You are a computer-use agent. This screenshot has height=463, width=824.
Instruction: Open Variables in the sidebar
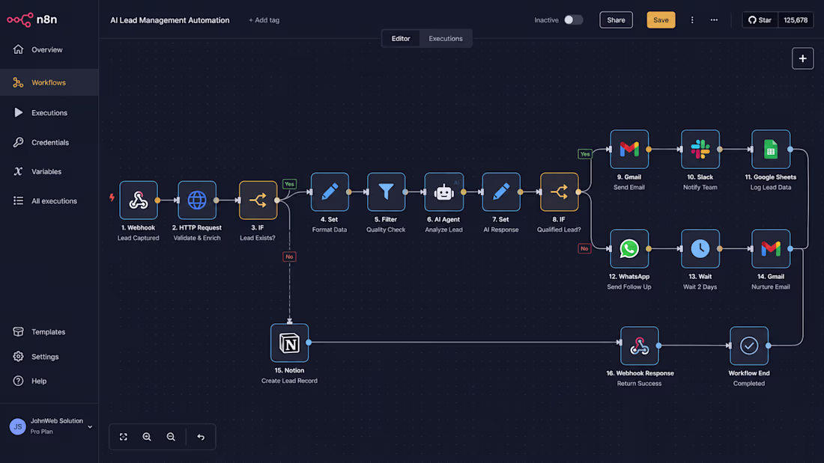pyautogui.click(x=49, y=171)
